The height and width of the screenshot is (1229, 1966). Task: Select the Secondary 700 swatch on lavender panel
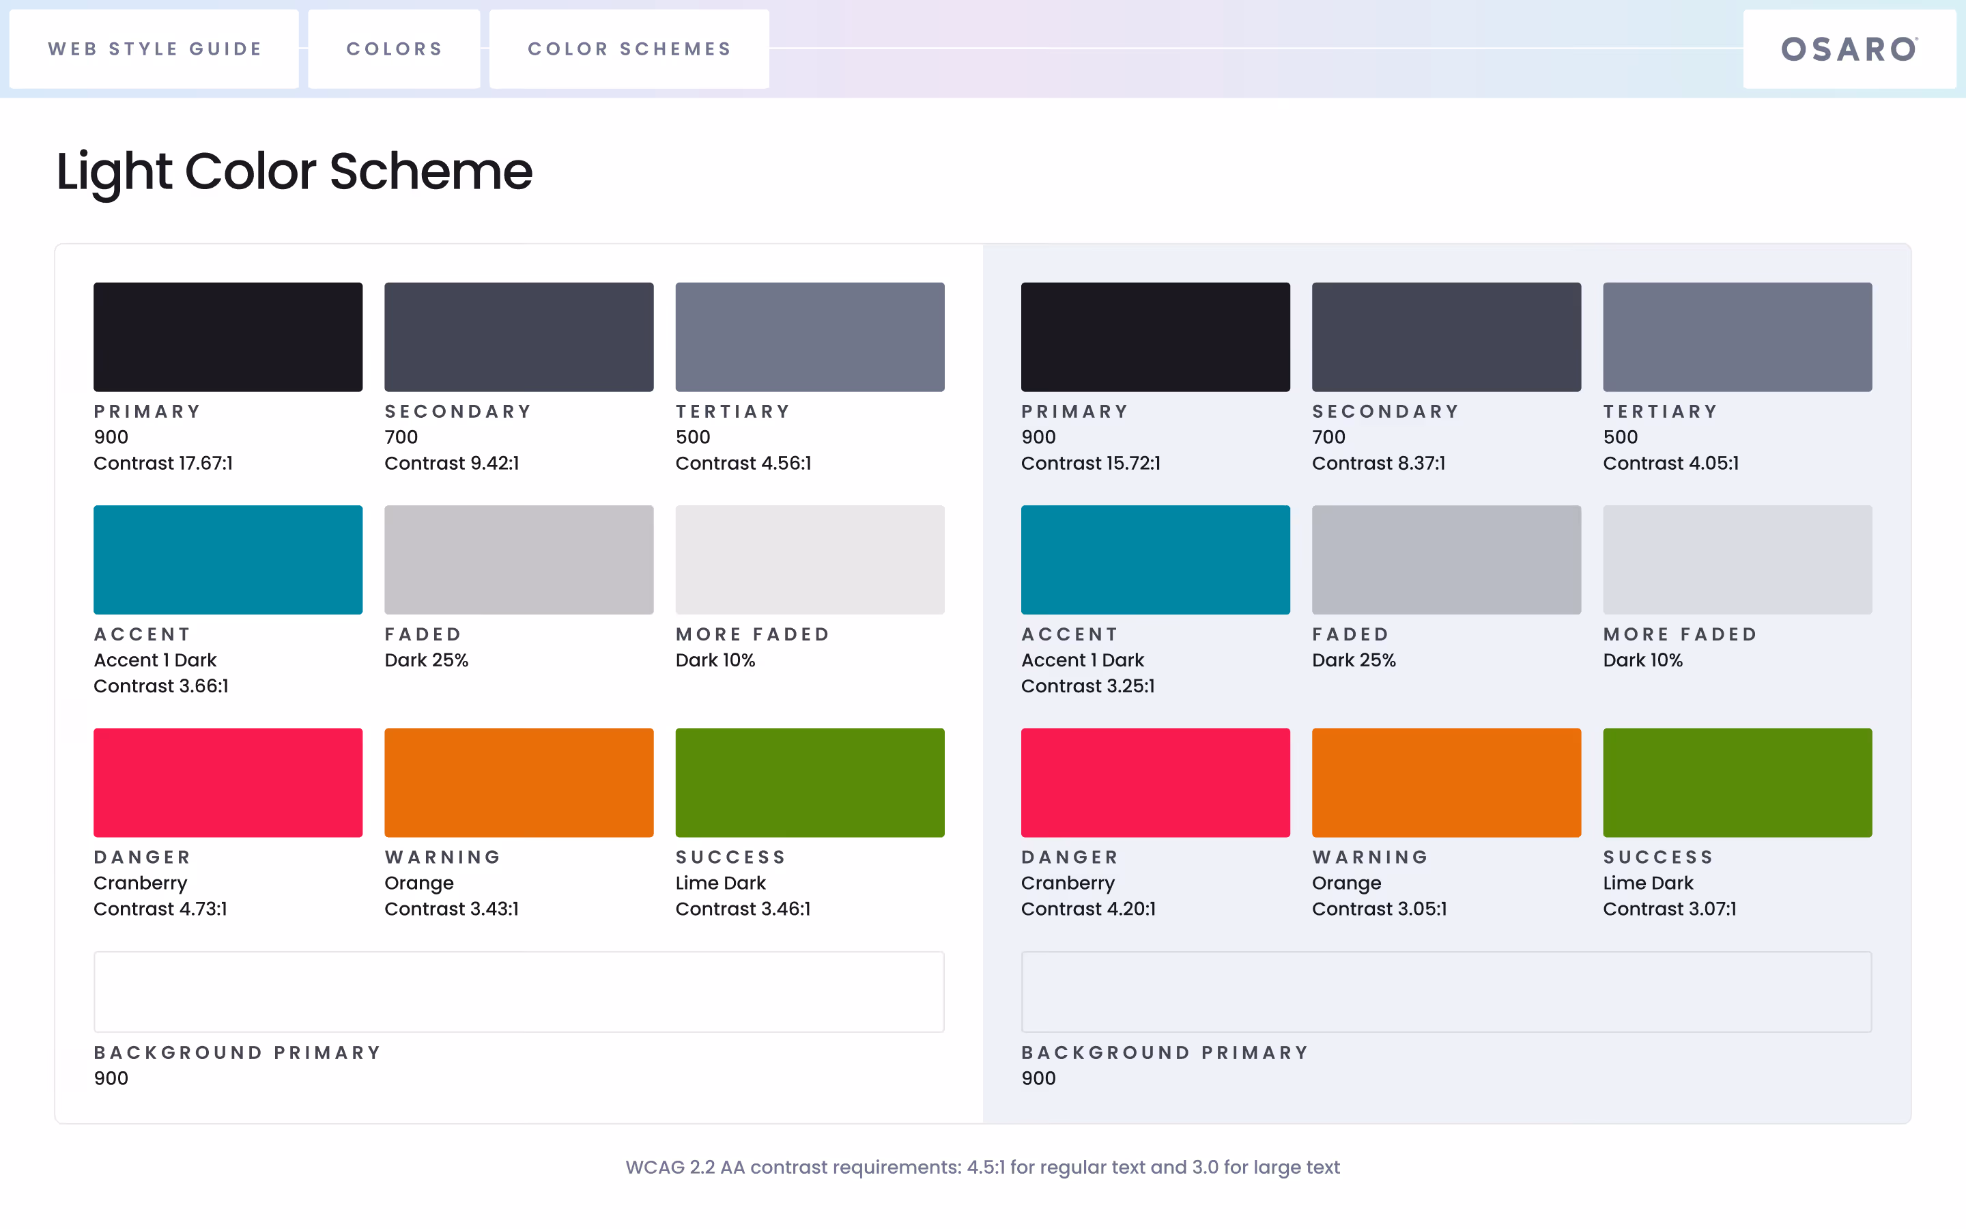pyautogui.click(x=1446, y=337)
